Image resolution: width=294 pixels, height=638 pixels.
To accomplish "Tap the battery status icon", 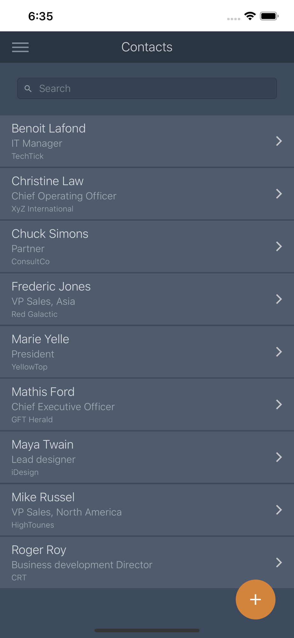I will pos(269,16).
